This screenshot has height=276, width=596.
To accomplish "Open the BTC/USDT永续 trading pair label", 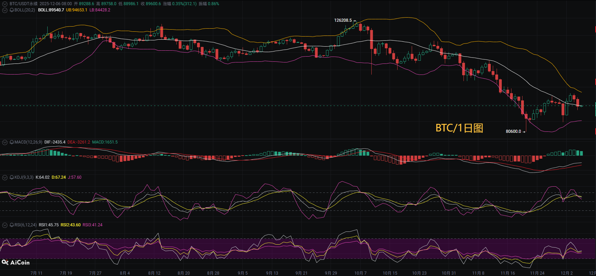I will (x=23, y=4).
